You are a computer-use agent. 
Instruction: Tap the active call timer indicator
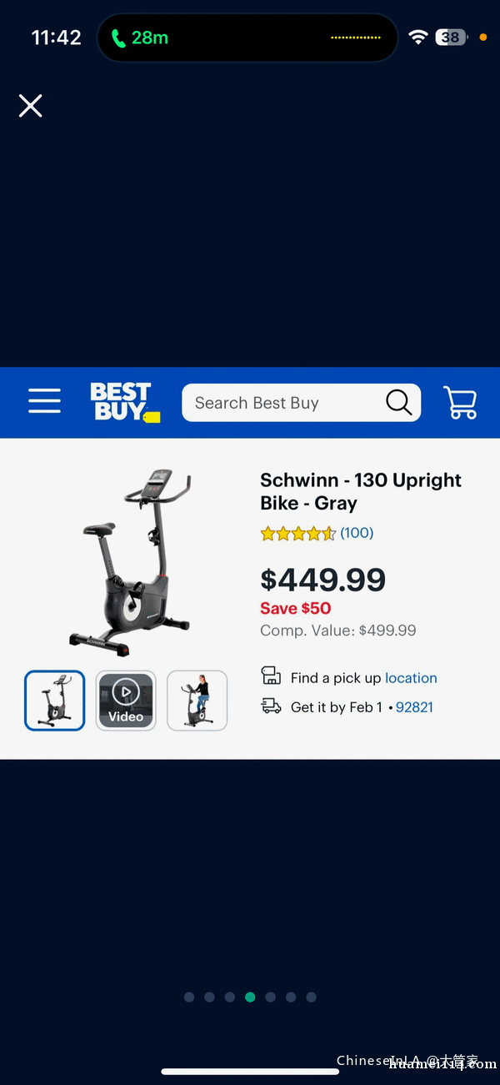tap(139, 38)
